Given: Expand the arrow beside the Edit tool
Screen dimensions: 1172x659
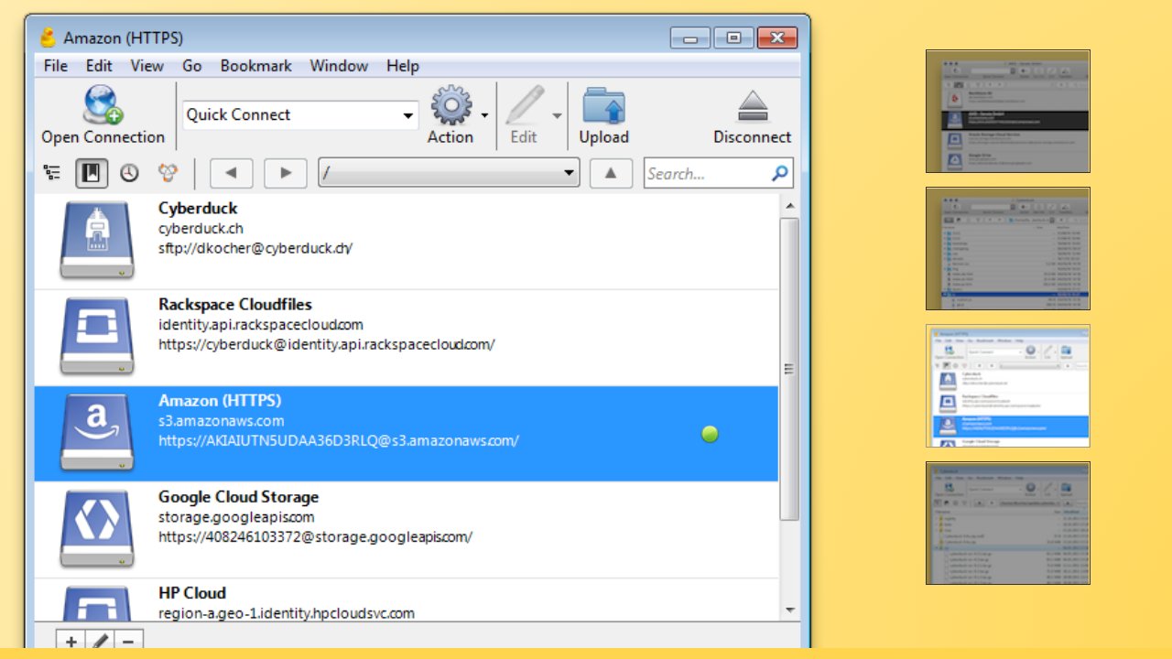Looking at the screenshot, I should click(x=557, y=115).
